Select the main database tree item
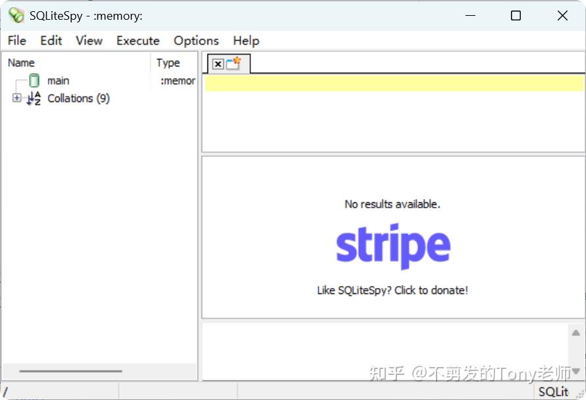The image size is (586, 400). point(58,80)
